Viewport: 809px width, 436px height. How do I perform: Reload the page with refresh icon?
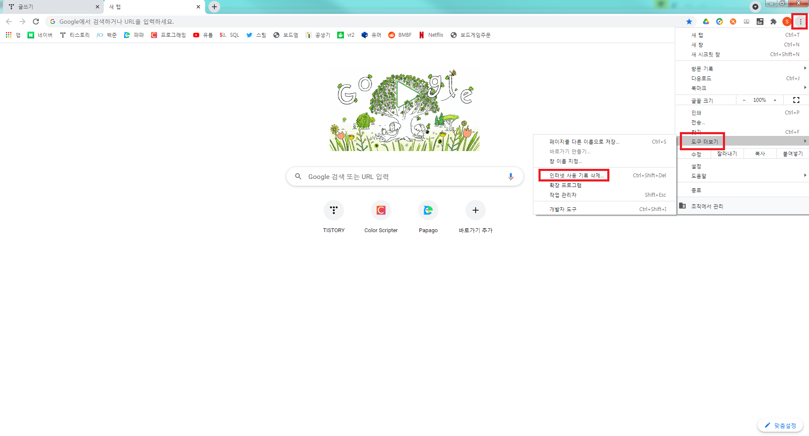(36, 22)
